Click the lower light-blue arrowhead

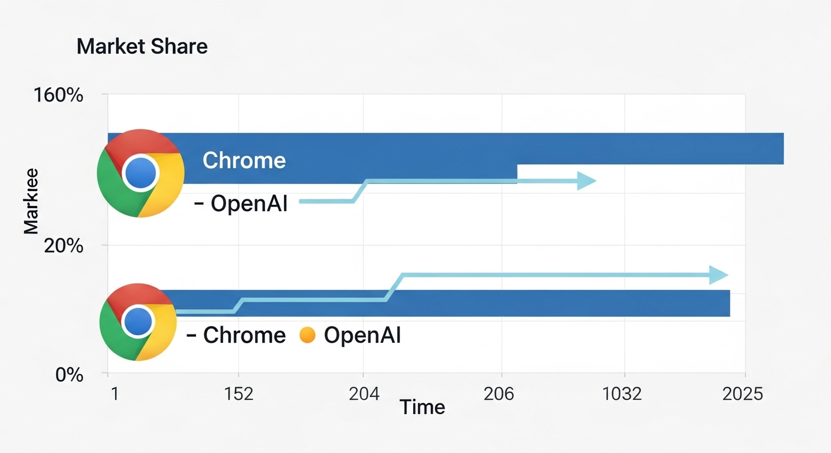tap(719, 275)
